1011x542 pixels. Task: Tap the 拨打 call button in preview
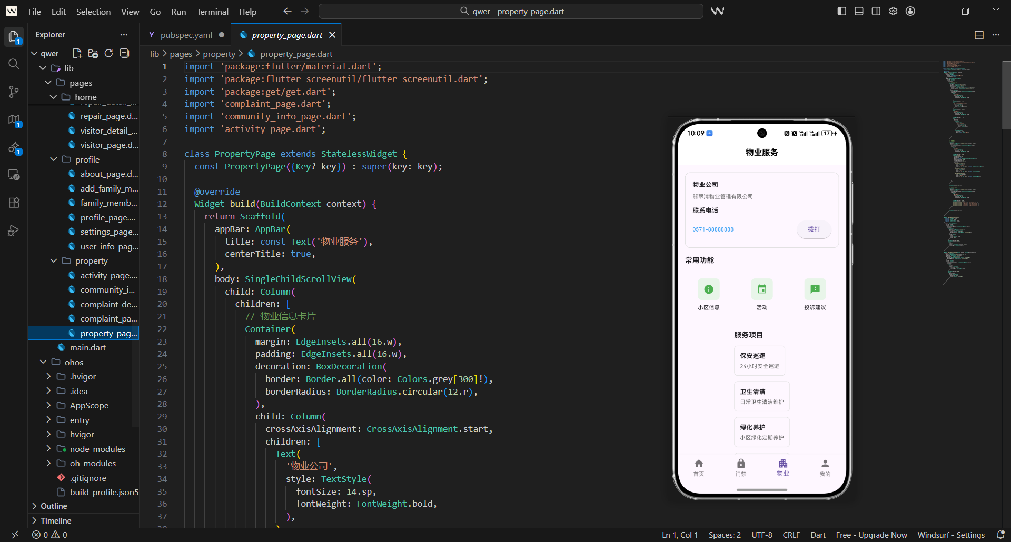(x=814, y=229)
